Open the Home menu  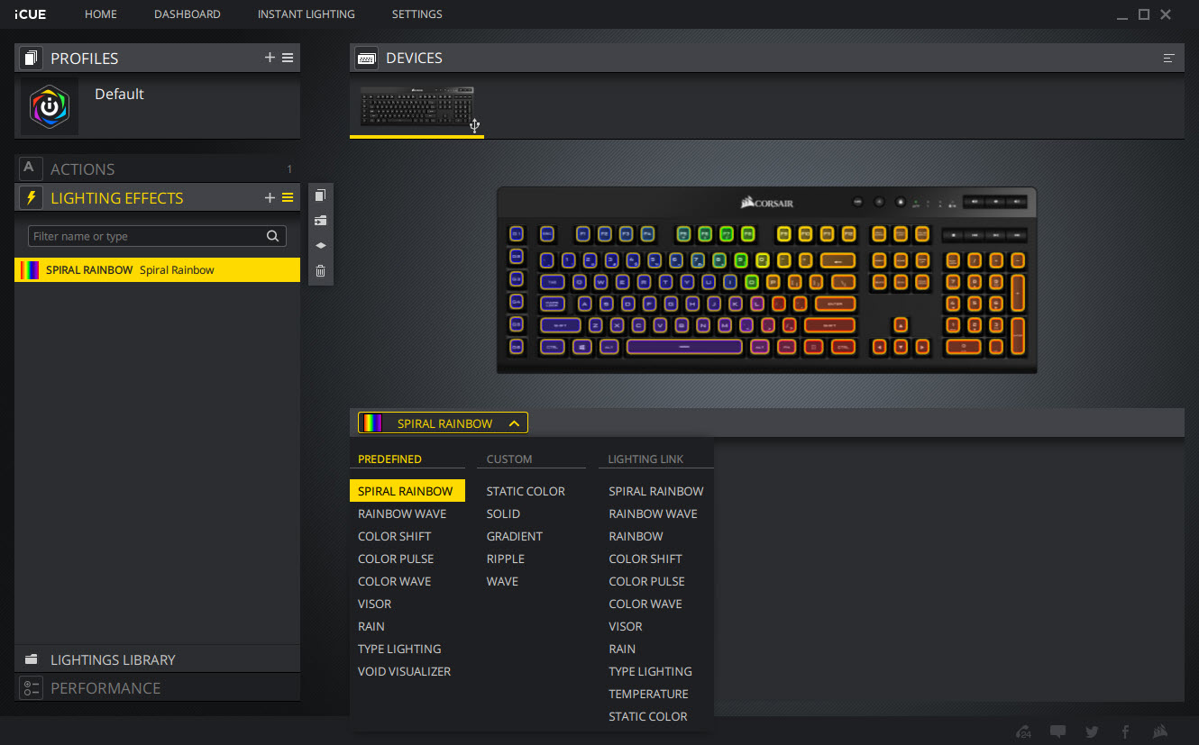tap(101, 14)
